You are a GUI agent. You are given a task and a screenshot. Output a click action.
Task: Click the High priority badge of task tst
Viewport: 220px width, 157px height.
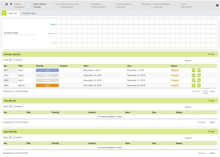47,85
